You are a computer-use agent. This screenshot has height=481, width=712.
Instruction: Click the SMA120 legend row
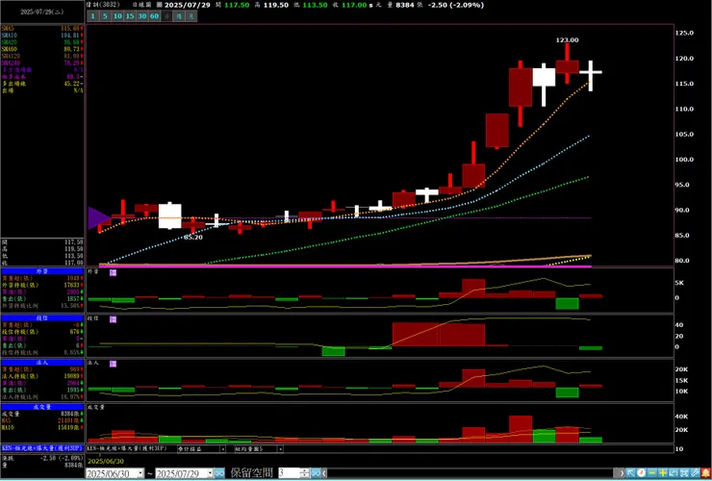pyautogui.click(x=42, y=56)
